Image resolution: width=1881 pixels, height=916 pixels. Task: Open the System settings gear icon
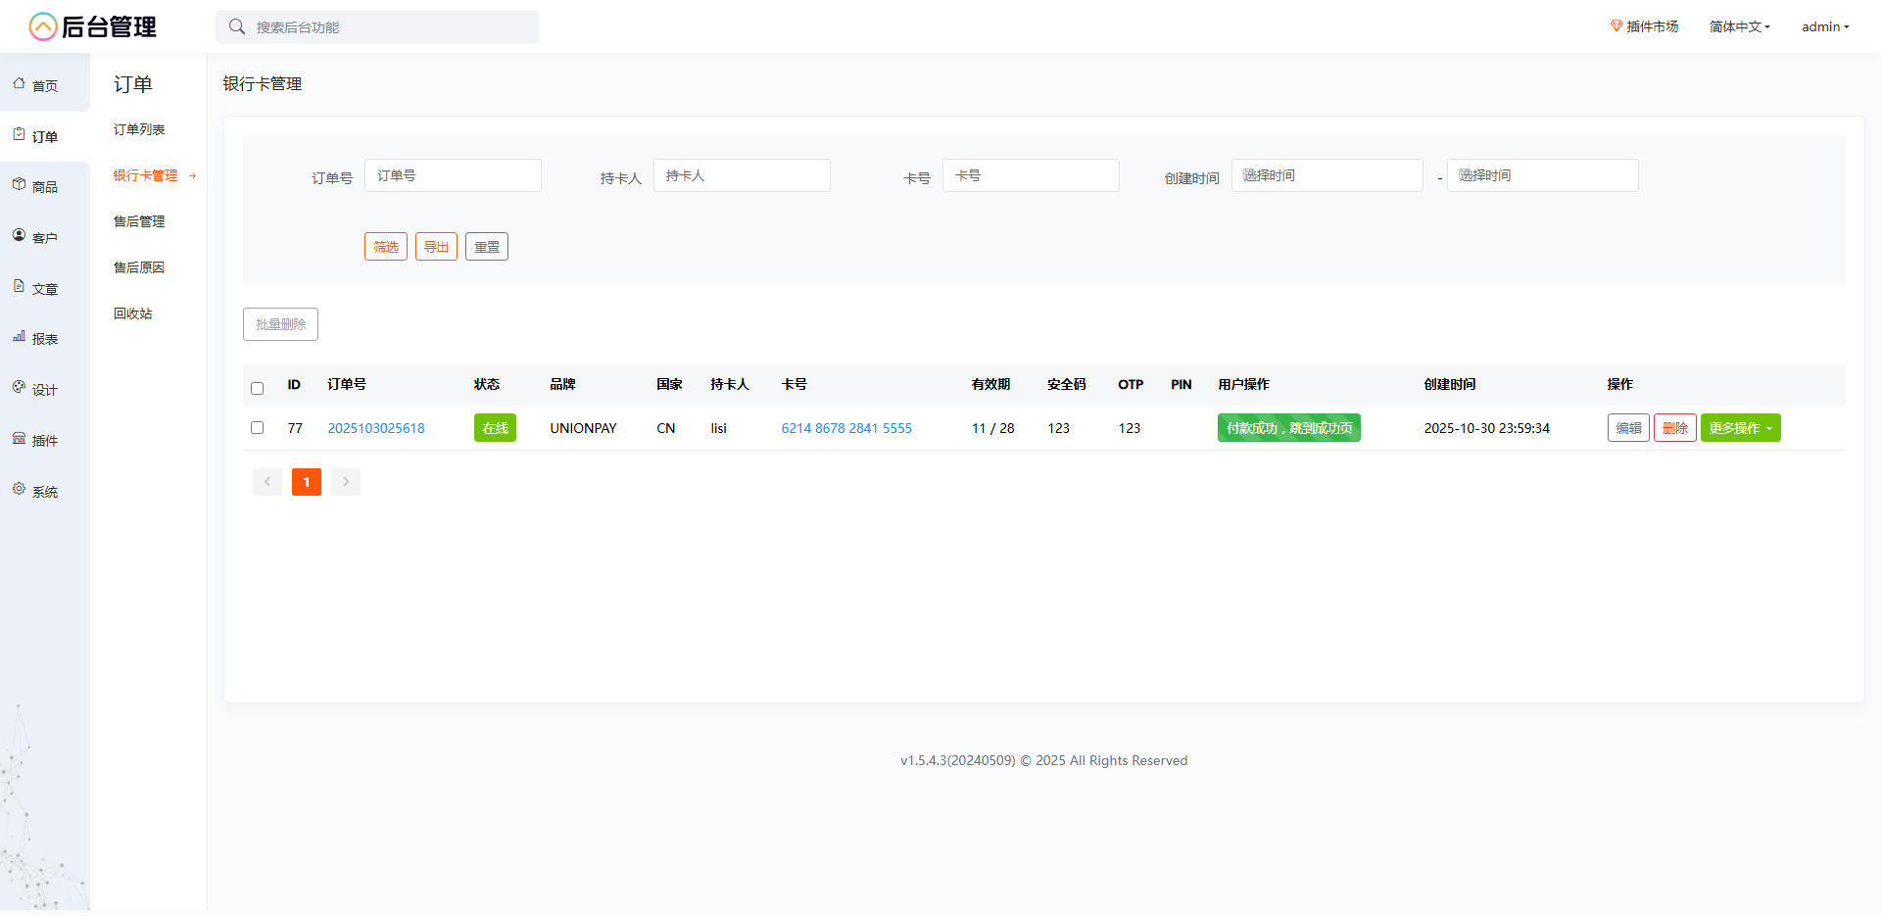coord(20,490)
